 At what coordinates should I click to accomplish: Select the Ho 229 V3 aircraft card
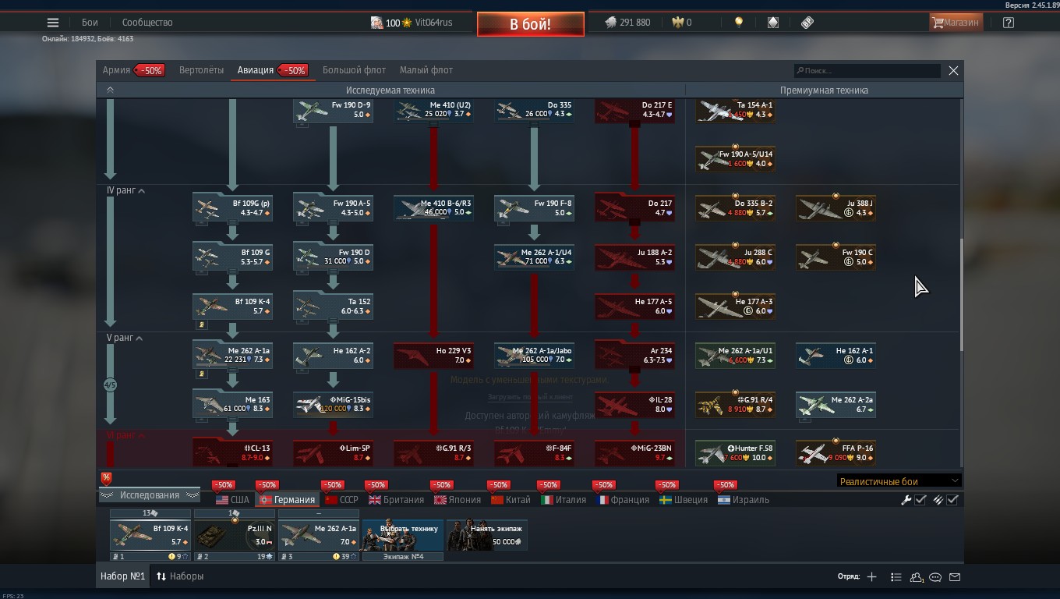433,356
